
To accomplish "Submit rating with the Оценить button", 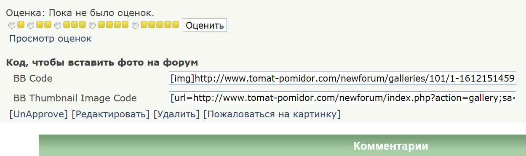I will 205,25.
